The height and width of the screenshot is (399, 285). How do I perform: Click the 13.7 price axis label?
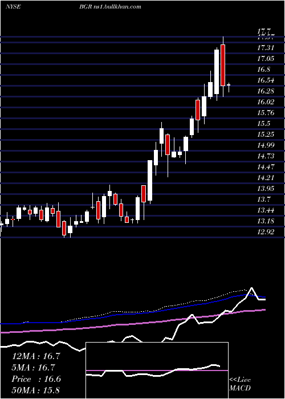(263, 199)
